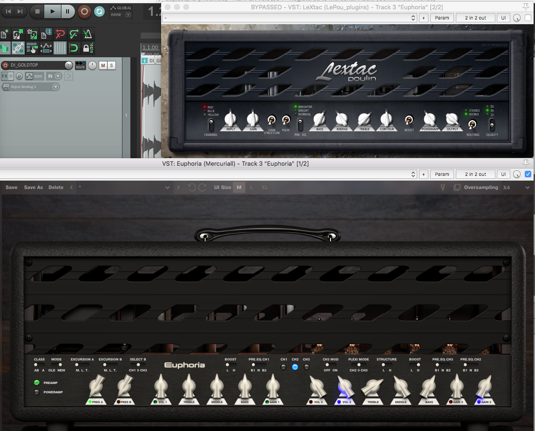Viewport: 535px width, 431px height.
Task: Mute the DI_GOLDTOP track
Action: (103, 66)
